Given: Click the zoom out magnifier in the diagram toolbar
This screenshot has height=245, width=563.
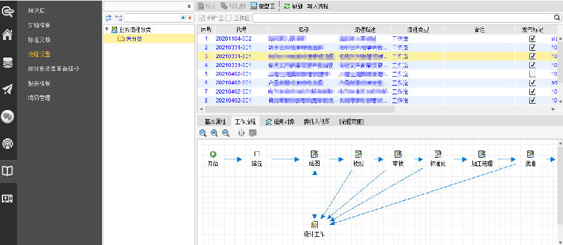Looking at the screenshot, I should [226, 133].
